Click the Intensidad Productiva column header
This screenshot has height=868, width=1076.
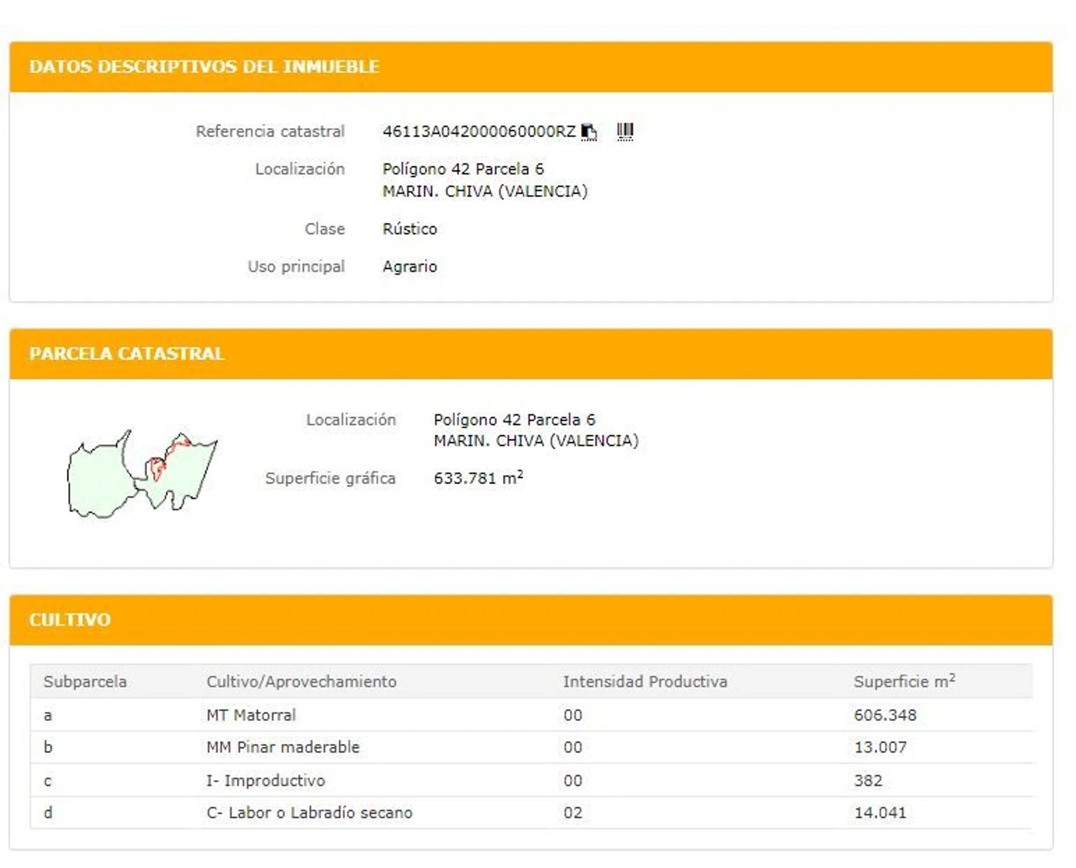(x=645, y=682)
